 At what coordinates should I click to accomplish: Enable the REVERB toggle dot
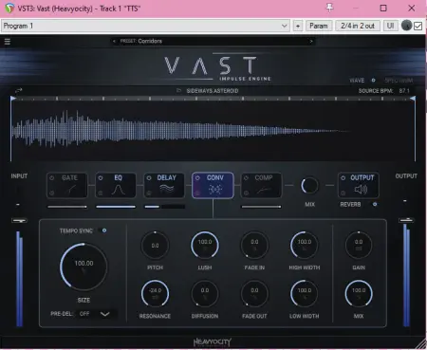tap(375, 204)
